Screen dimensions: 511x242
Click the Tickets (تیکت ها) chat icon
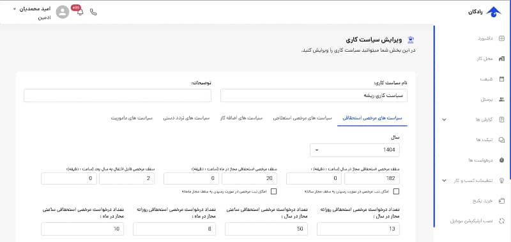pos(501,140)
